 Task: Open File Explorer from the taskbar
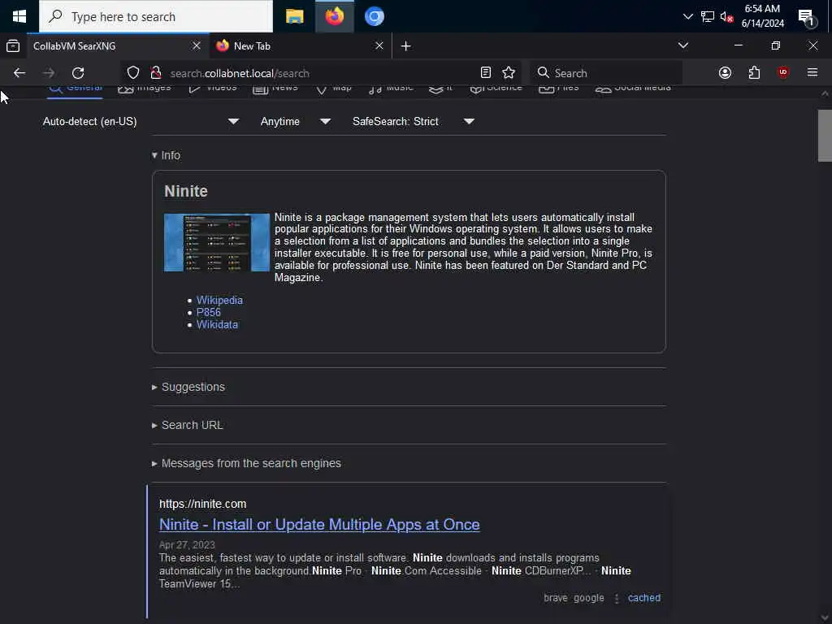coord(294,16)
